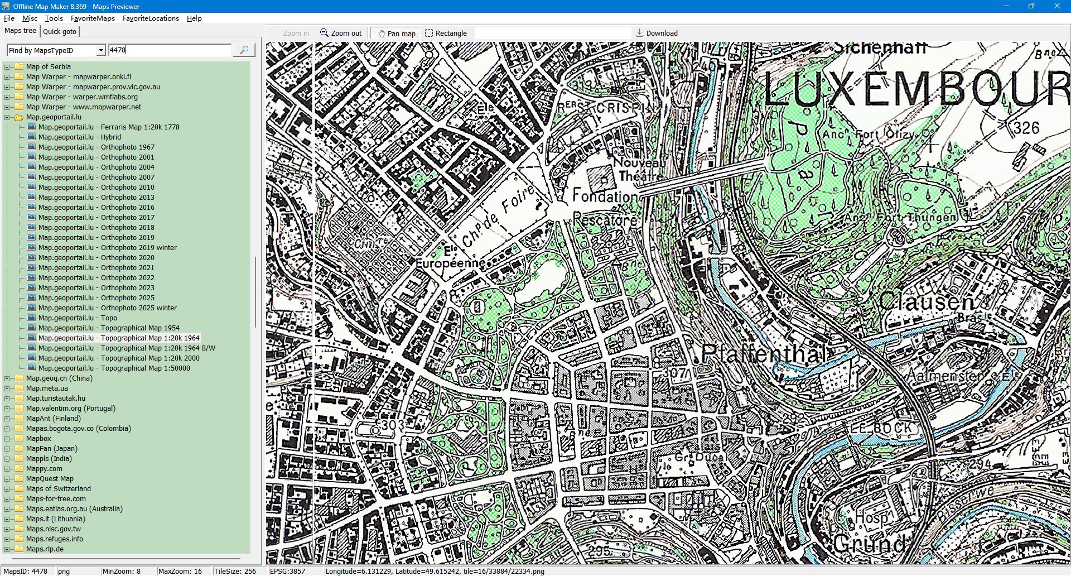Switch to the Quick goto tab
The height and width of the screenshot is (576, 1071).
coord(60,31)
